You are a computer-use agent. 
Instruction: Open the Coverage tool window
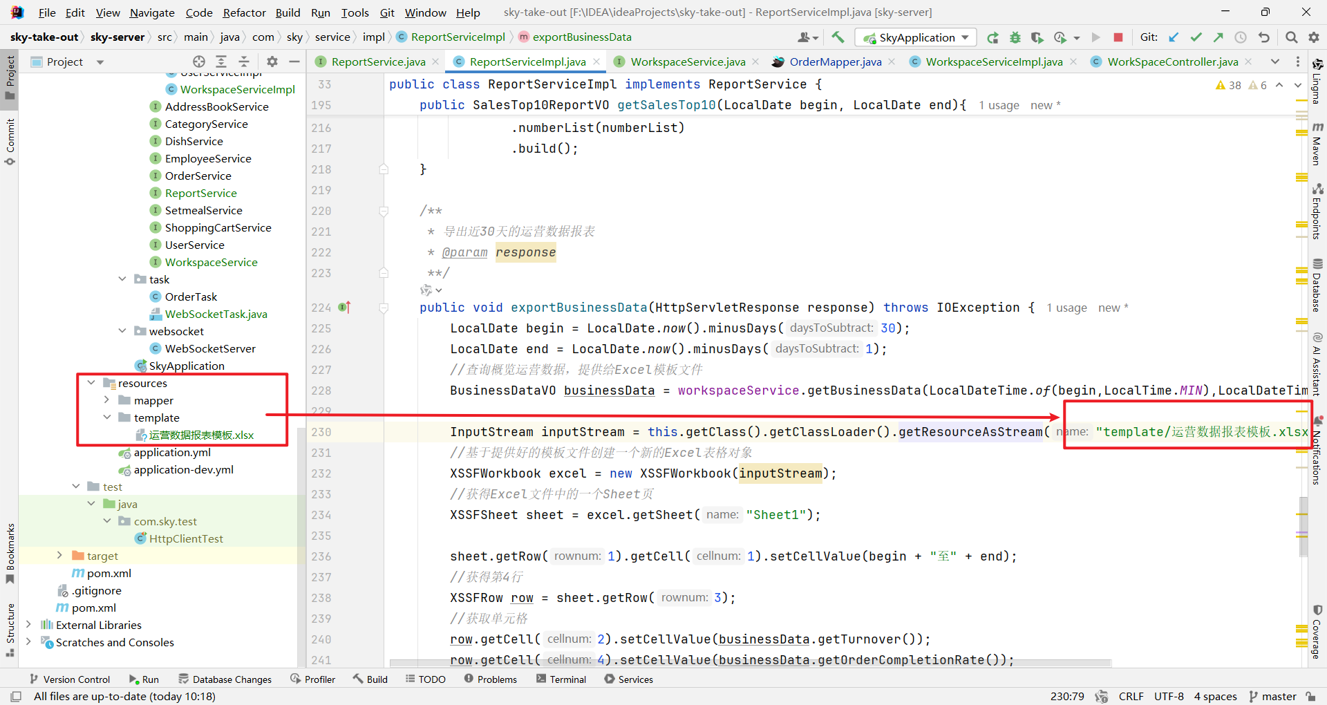pos(1317,632)
